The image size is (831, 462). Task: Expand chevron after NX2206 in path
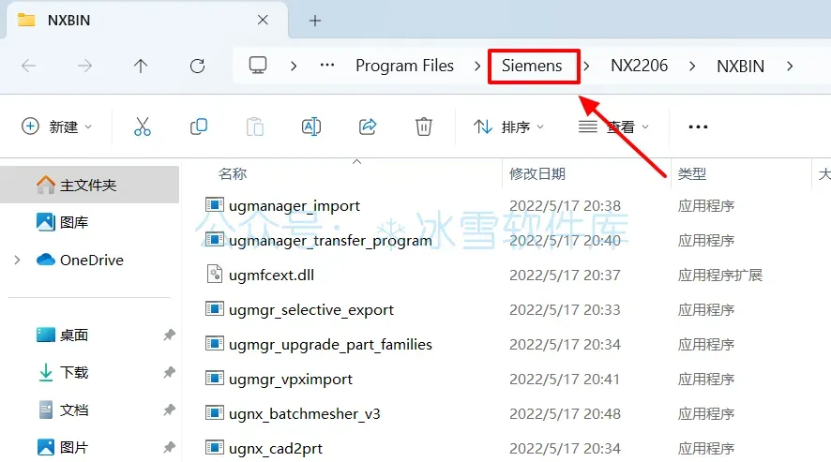[x=692, y=67]
